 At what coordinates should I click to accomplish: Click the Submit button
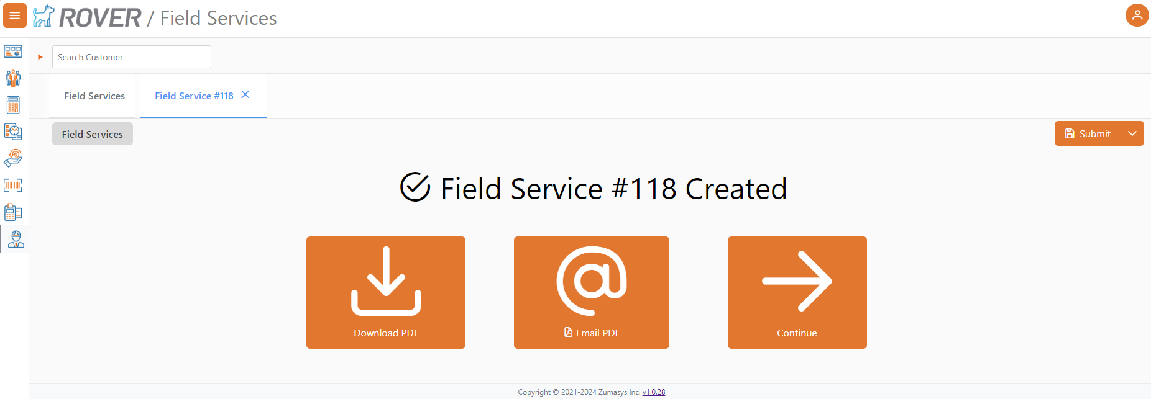point(1088,133)
